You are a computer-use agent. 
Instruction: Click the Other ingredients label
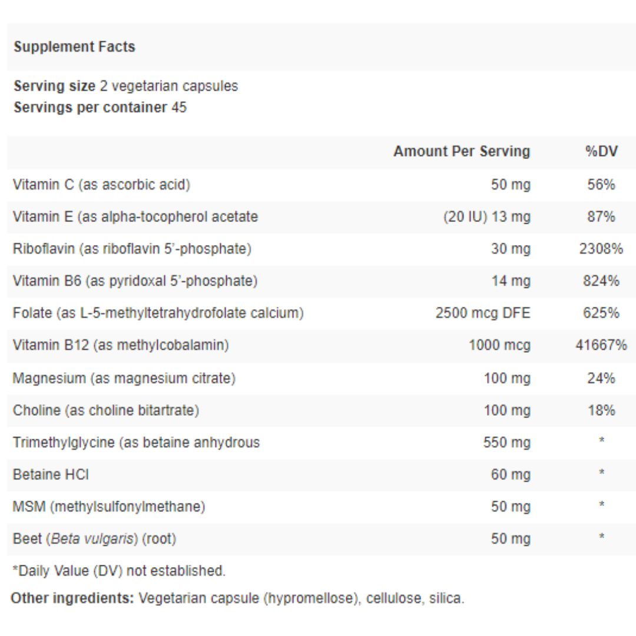point(74,599)
